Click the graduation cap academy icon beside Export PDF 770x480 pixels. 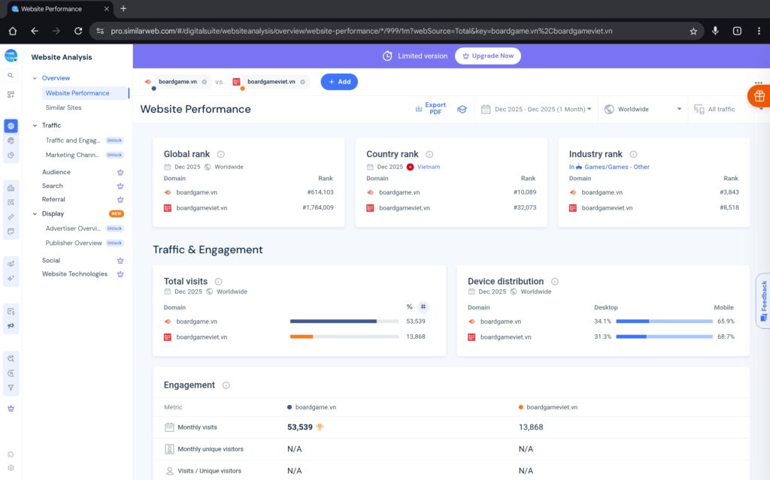pos(462,108)
